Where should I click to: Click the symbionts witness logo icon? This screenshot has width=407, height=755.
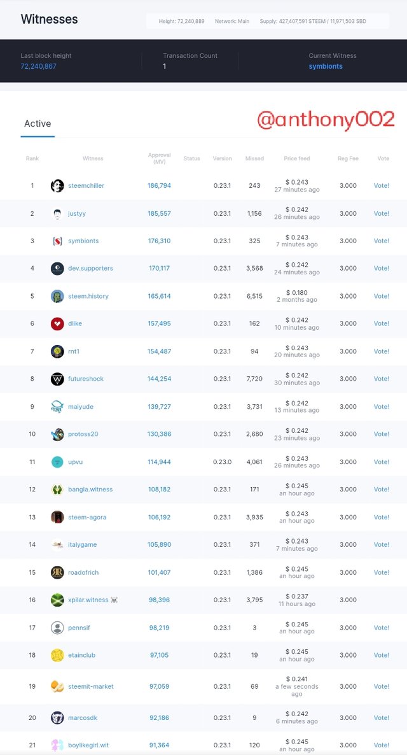point(57,241)
